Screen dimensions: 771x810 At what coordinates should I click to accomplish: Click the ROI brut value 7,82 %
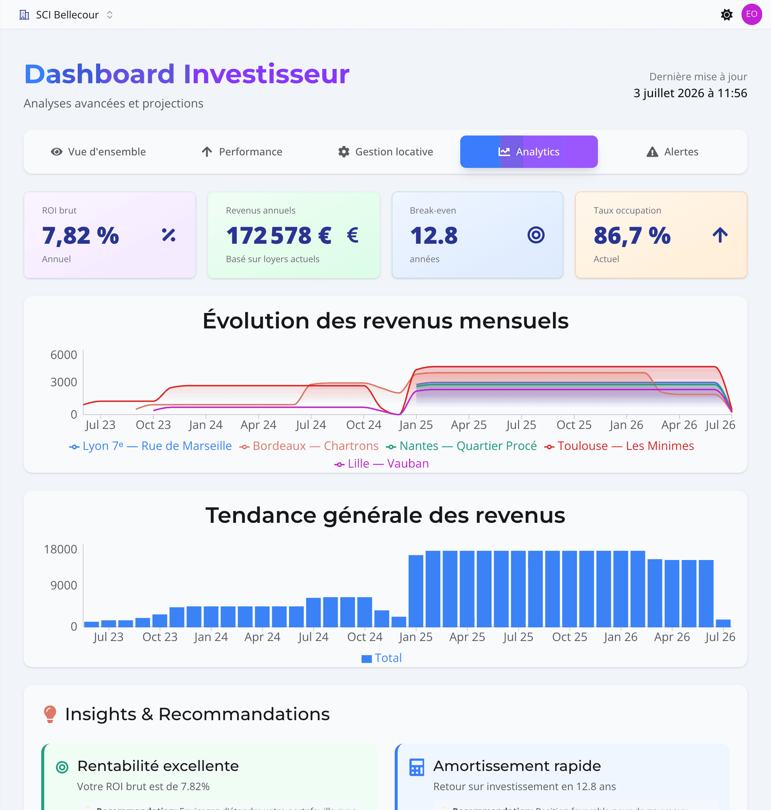click(x=81, y=236)
